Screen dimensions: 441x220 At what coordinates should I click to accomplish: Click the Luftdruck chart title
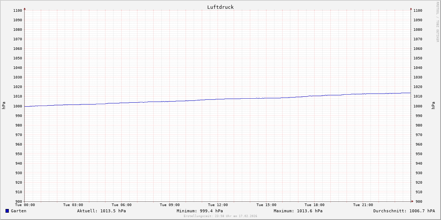click(x=220, y=7)
